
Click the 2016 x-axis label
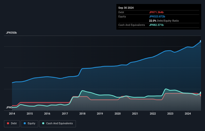[47, 114]
